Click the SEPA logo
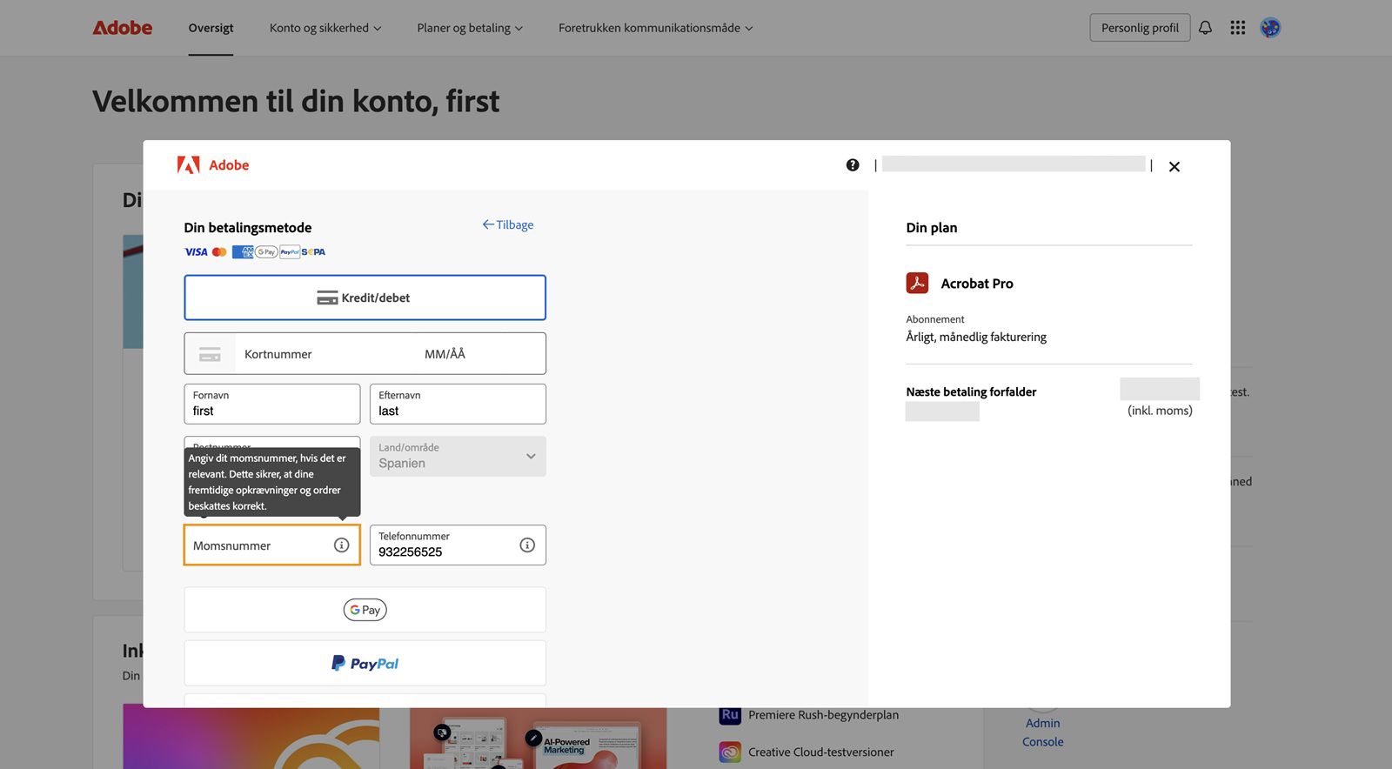 pyautogui.click(x=314, y=252)
